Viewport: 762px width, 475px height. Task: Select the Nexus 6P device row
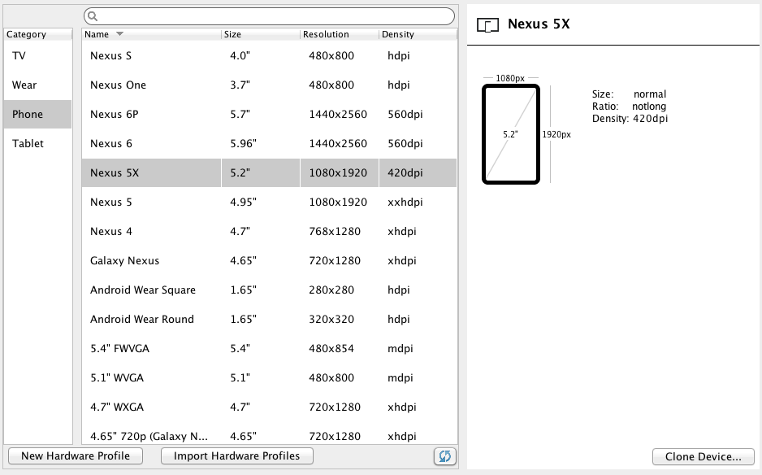[x=269, y=115]
